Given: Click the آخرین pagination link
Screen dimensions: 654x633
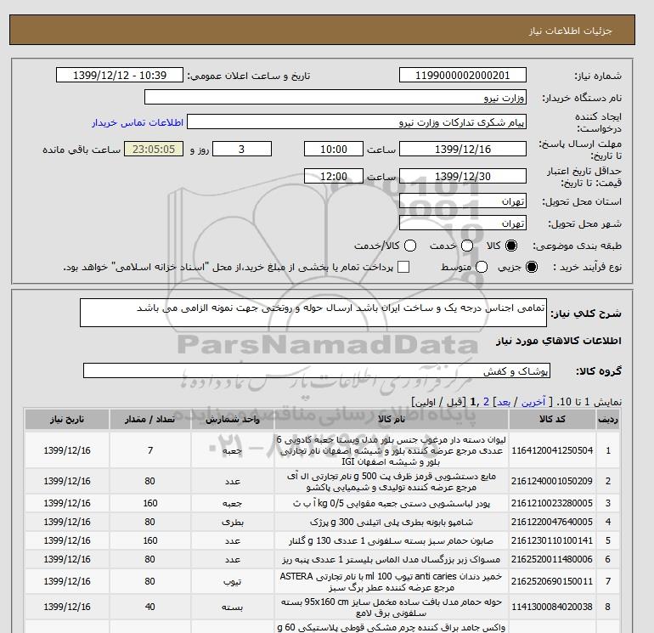Looking at the screenshot, I should tap(533, 402).
